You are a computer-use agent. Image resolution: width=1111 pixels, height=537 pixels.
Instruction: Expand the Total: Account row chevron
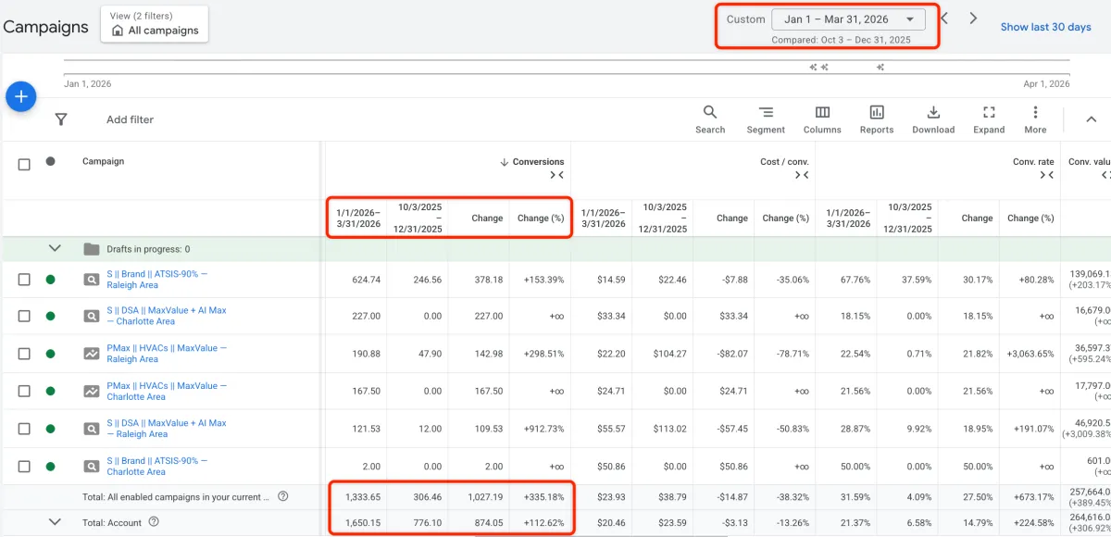tap(55, 522)
